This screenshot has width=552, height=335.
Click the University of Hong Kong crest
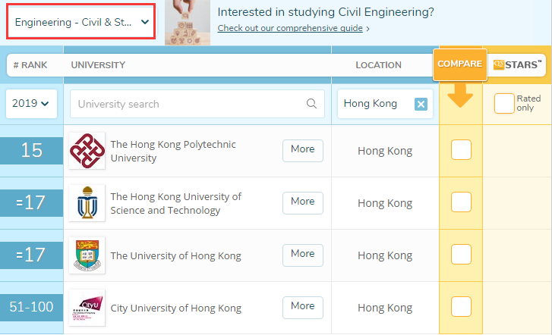[x=87, y=255]
